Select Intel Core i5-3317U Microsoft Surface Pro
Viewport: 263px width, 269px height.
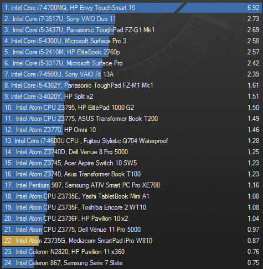tap(132, 63)
